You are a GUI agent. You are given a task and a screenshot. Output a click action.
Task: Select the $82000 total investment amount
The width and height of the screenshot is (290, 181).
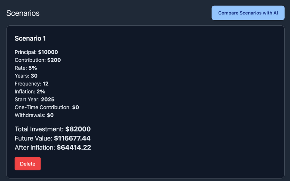pos(78,129)
